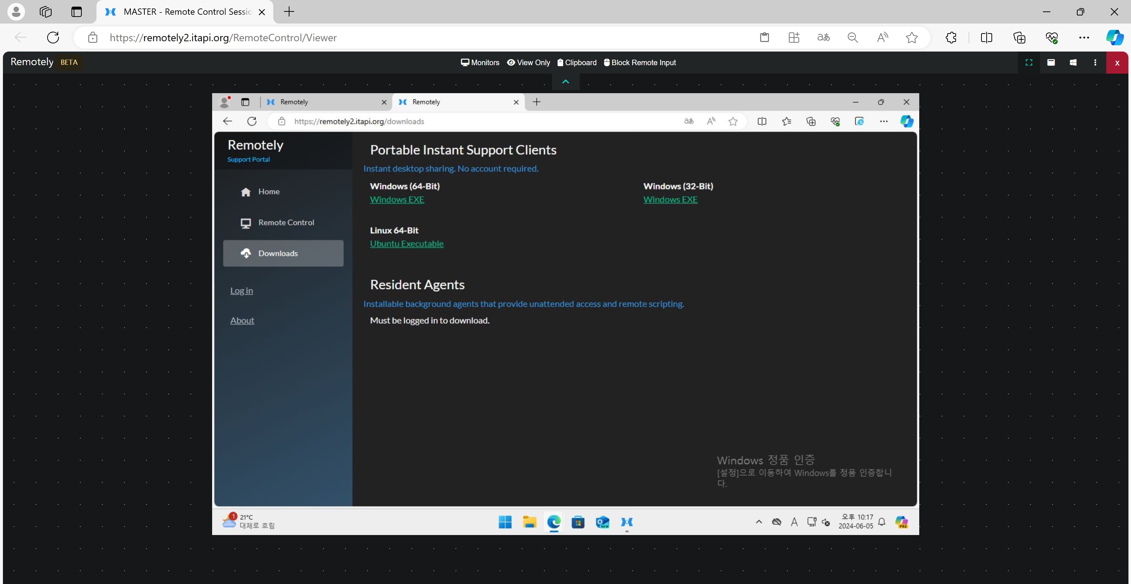Open remote tab actions menu icon
1131x584 pixels.
pos(245,102)
